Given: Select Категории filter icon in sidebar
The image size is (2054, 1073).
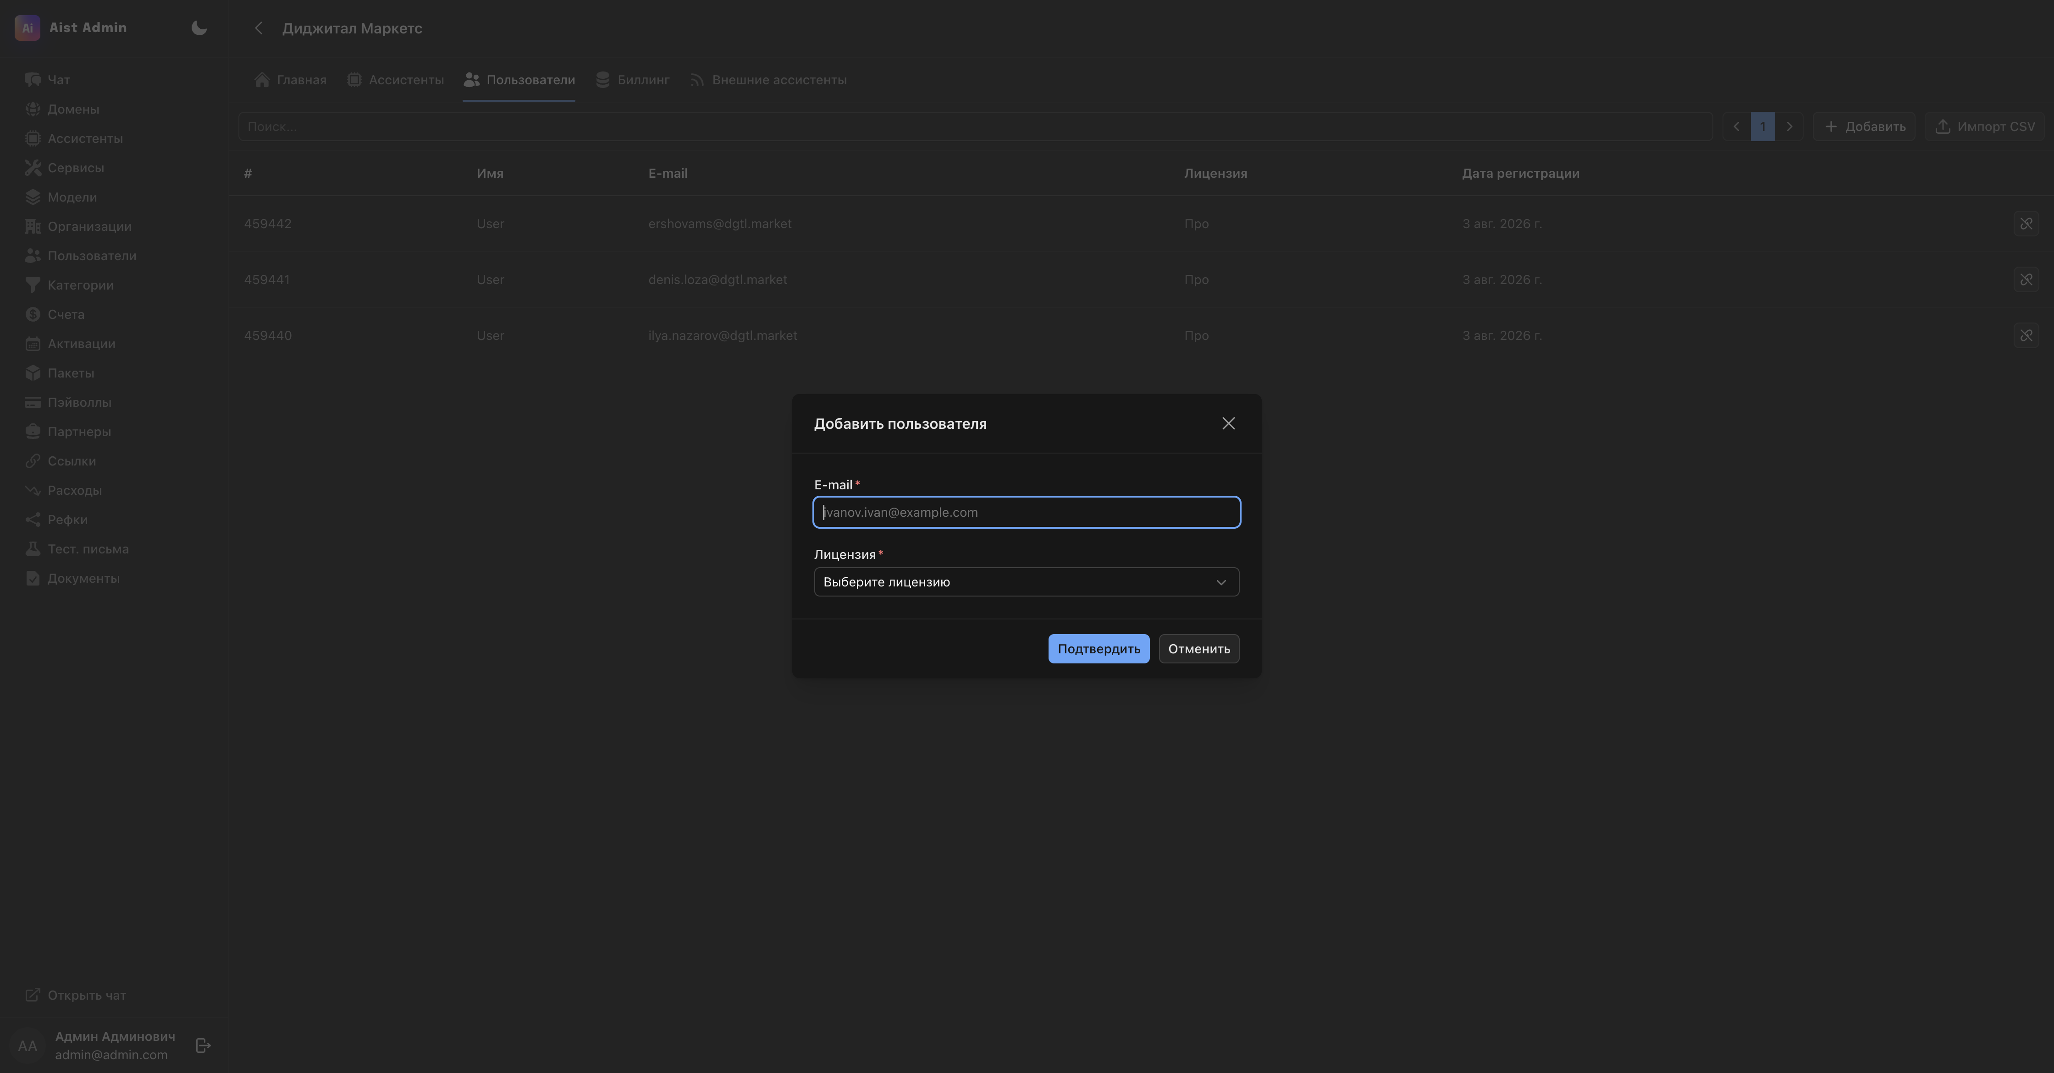Looking at the screenshot, I should click(33, 285).
